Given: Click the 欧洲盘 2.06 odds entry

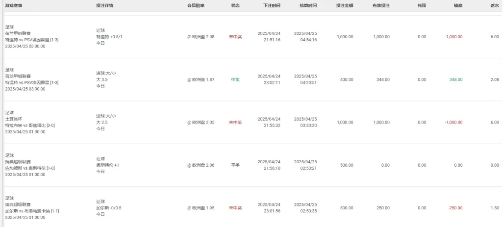Looking at the screenshot, I should coord(201,165).
